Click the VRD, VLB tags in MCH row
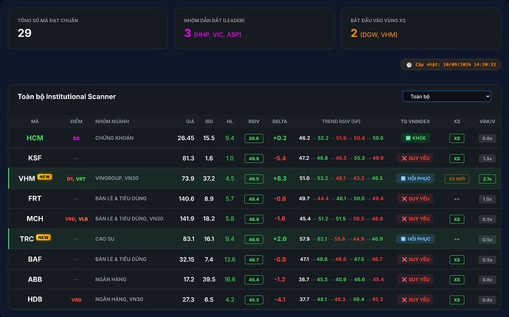The image size is (509, 317). (76, 219)
